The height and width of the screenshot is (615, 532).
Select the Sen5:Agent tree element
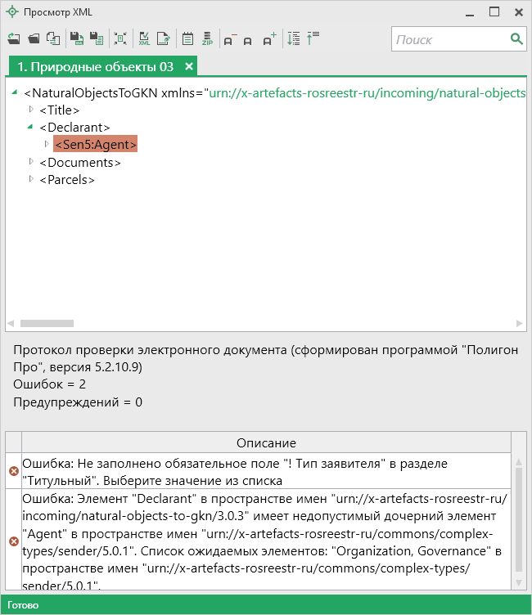click(96, 145)
